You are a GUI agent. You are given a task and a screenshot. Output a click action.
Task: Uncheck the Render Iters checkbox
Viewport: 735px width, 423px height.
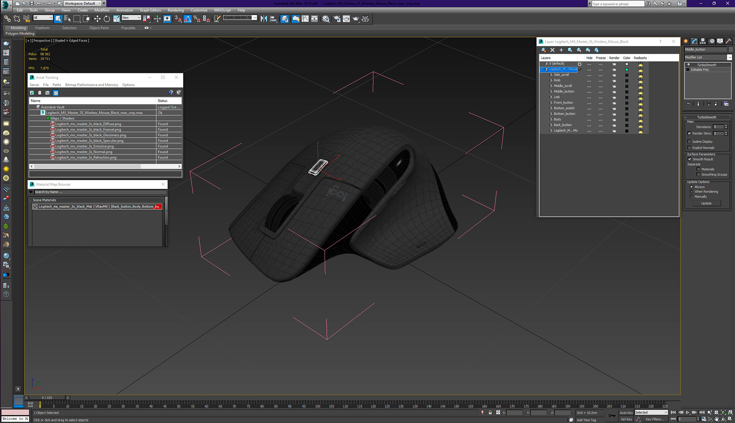click(x=689, y=133)
